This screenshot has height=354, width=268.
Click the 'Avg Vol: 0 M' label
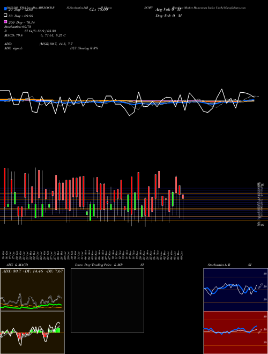click(168, 10)
